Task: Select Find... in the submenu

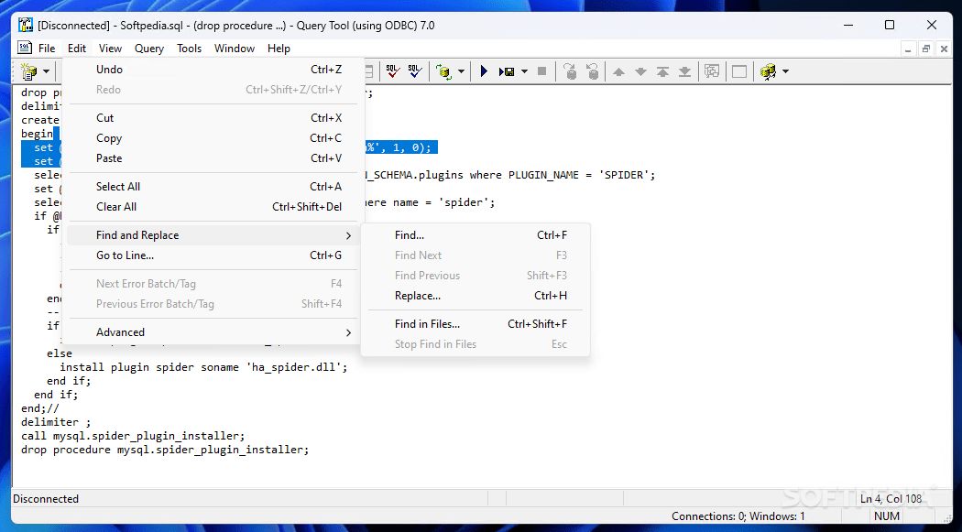Action: coord(475,235)
